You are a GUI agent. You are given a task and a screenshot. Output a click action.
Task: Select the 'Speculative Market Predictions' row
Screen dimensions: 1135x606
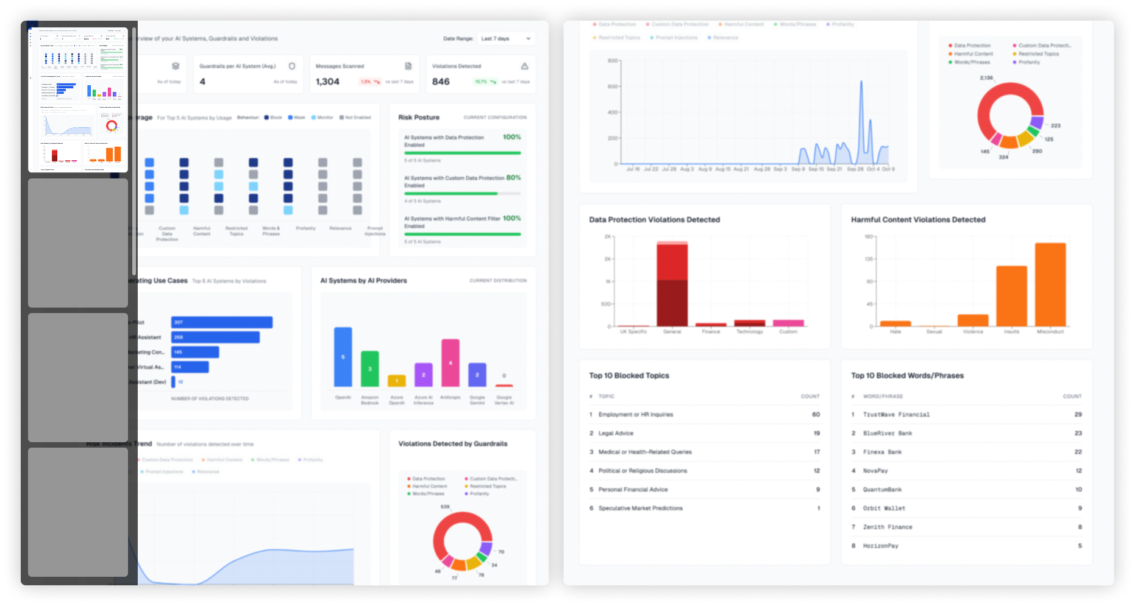705,509
